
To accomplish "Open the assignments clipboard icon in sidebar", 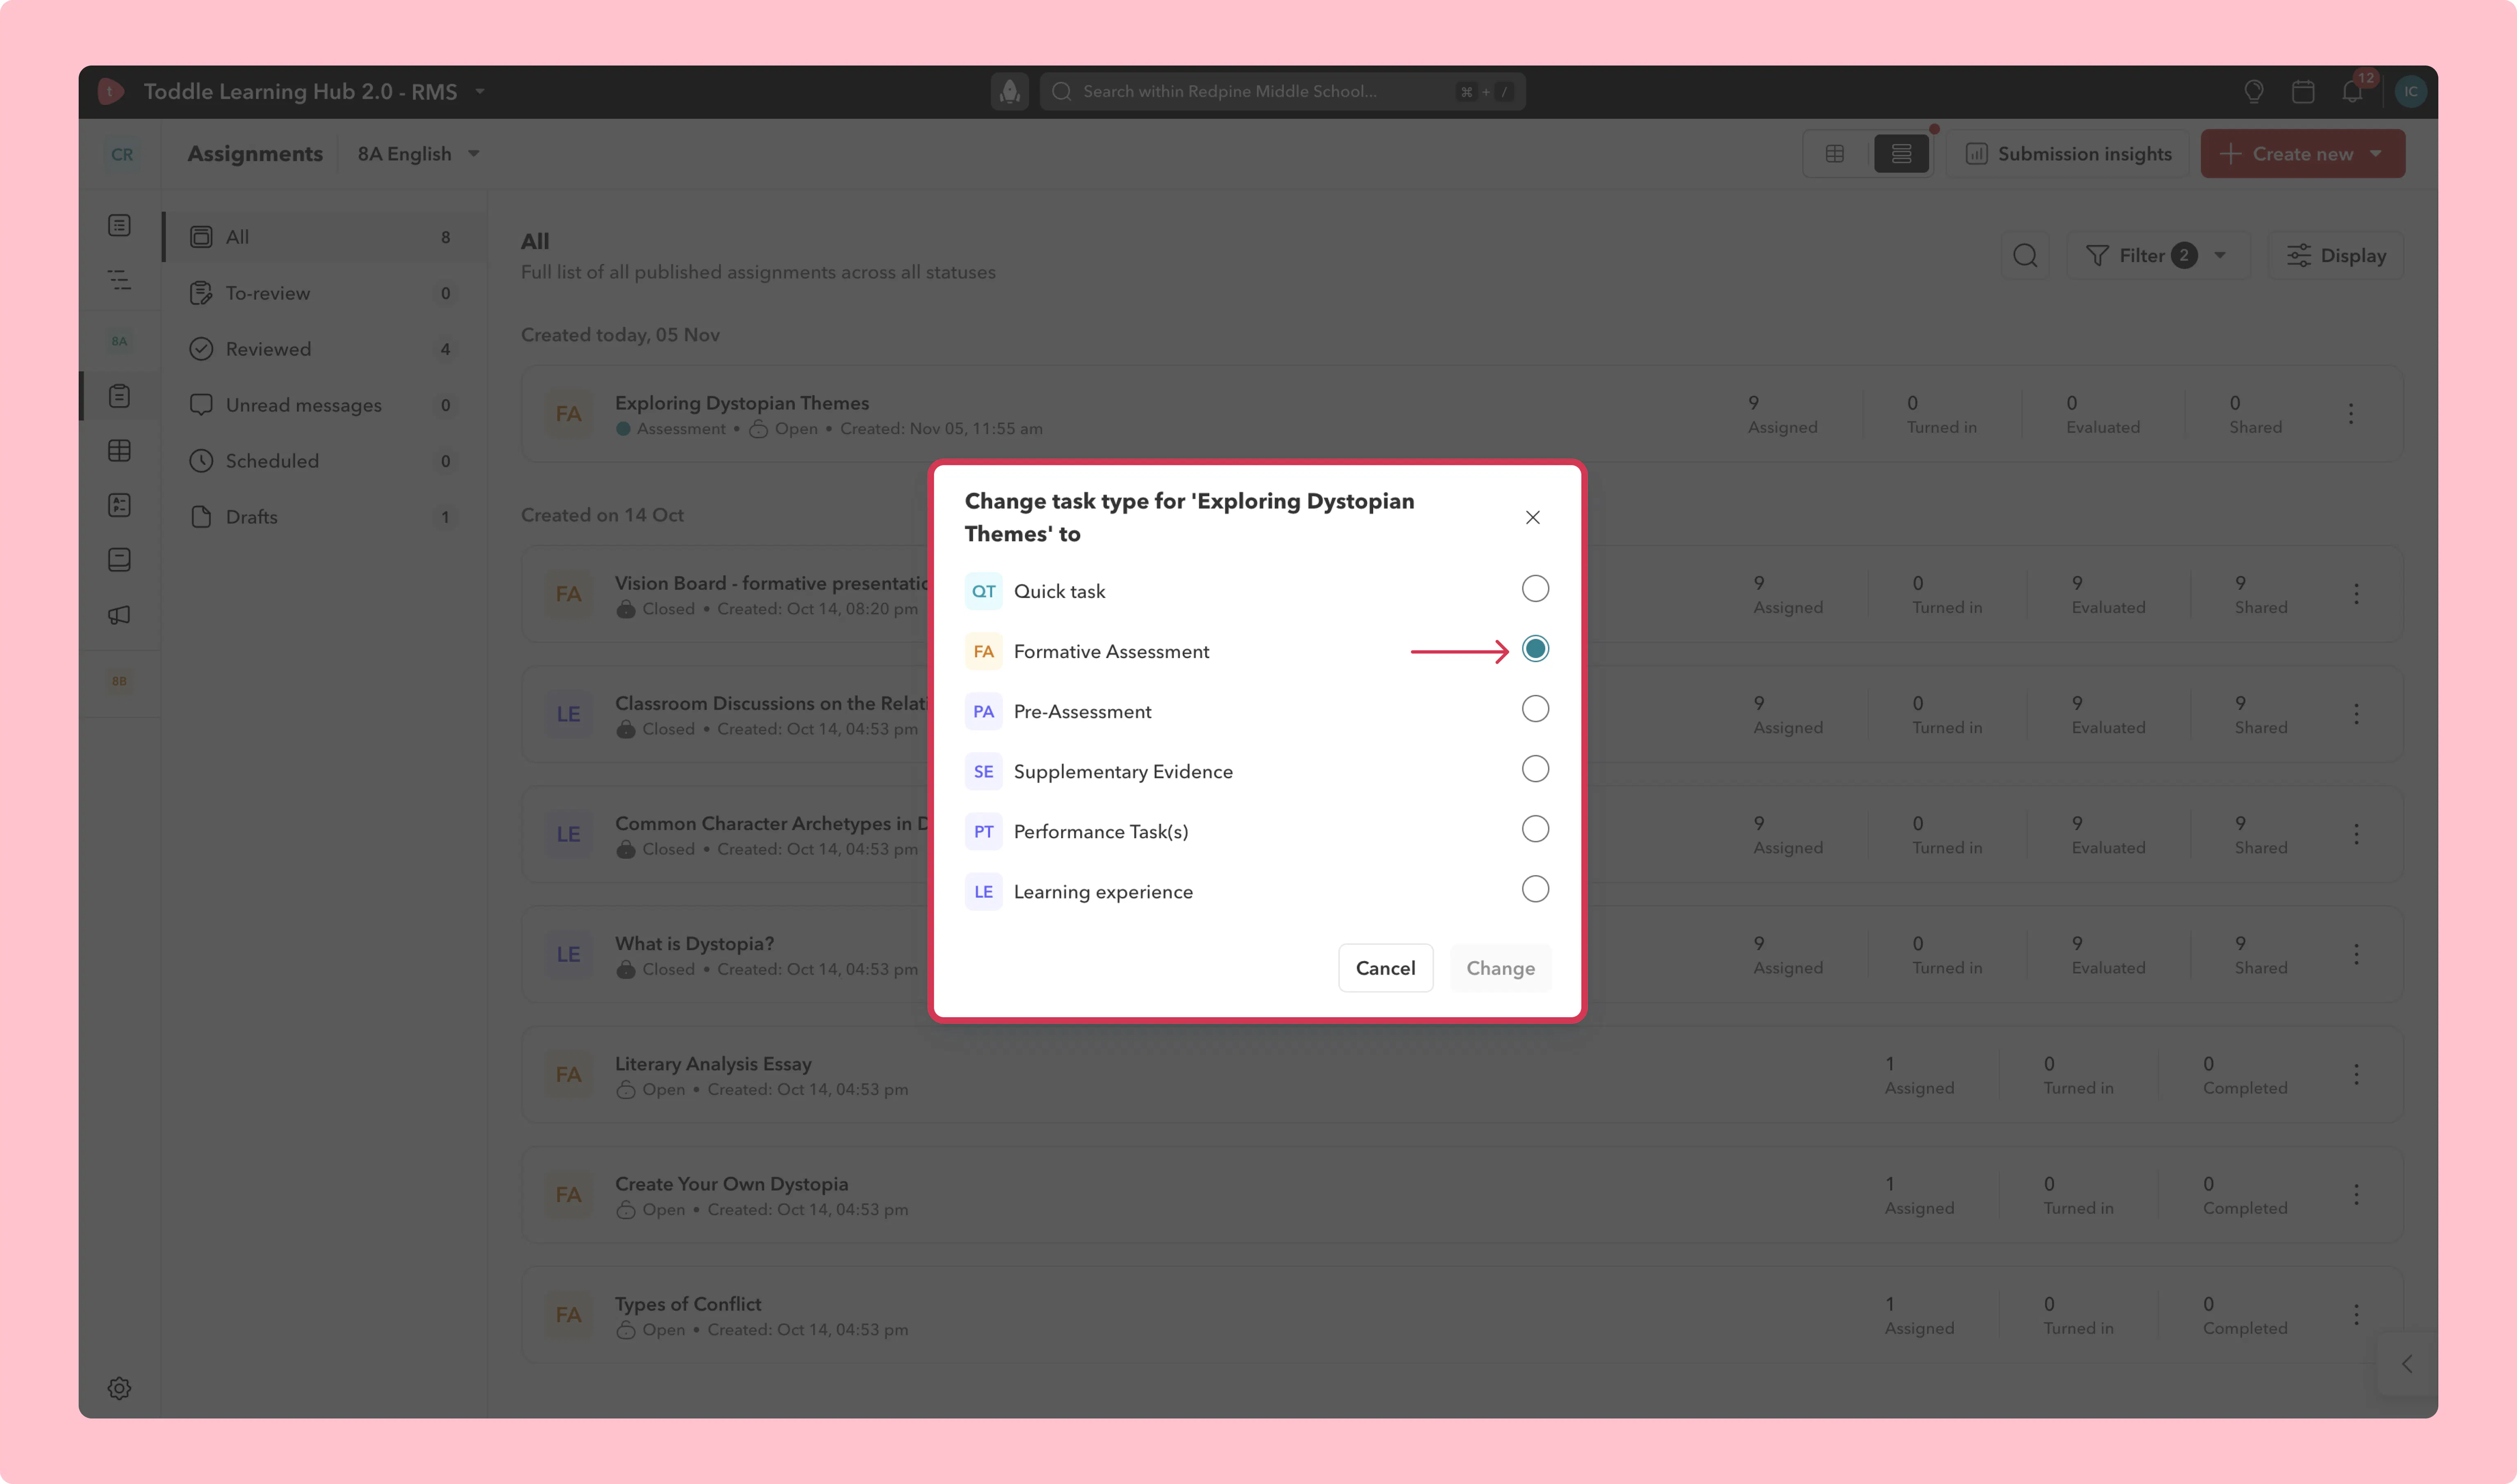I will click(x=119, y=396).
